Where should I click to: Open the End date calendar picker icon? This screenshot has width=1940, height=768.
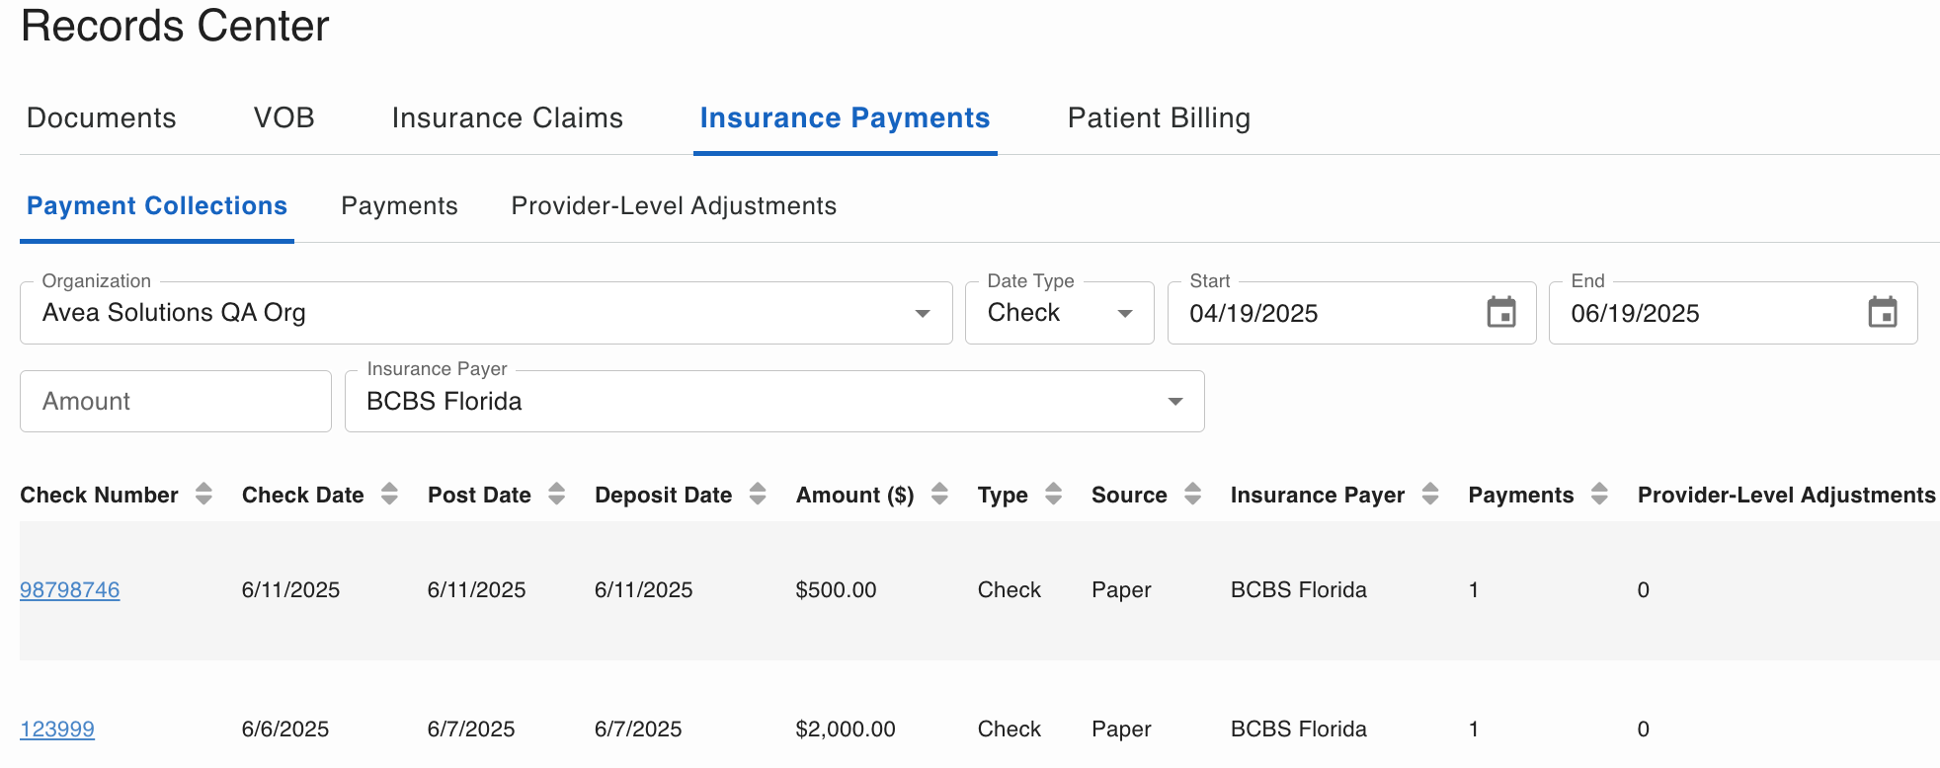click(1883, 313)
